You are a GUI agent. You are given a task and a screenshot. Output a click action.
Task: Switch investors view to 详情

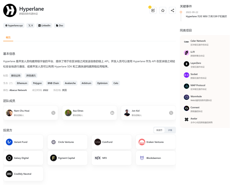point(170,130)
